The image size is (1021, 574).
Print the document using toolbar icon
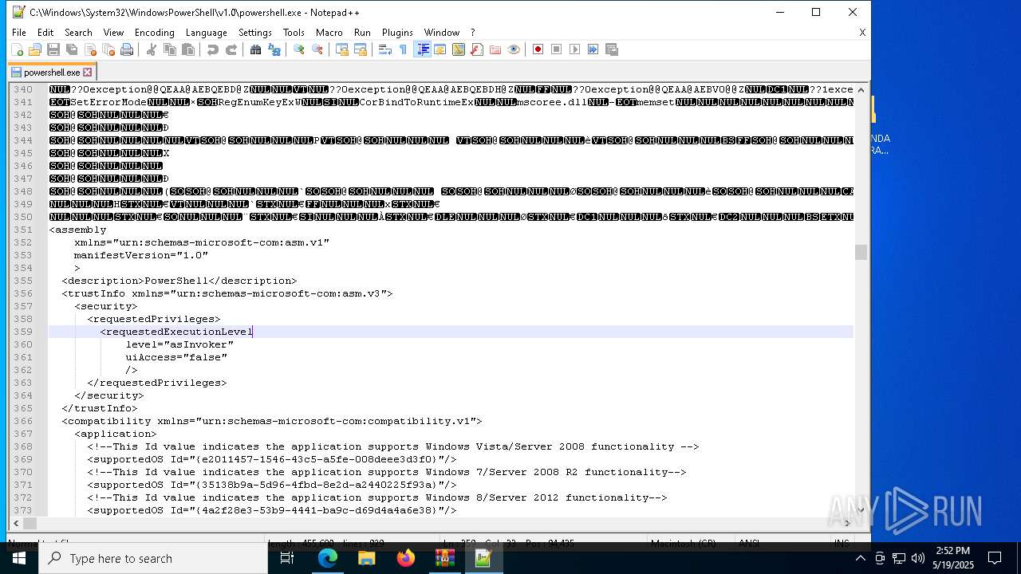click(x=127, y=49)
